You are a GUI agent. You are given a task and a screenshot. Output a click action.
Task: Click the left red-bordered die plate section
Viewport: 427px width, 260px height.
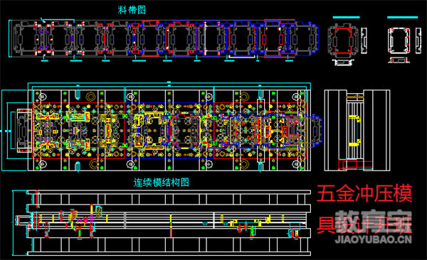point(78,131)
